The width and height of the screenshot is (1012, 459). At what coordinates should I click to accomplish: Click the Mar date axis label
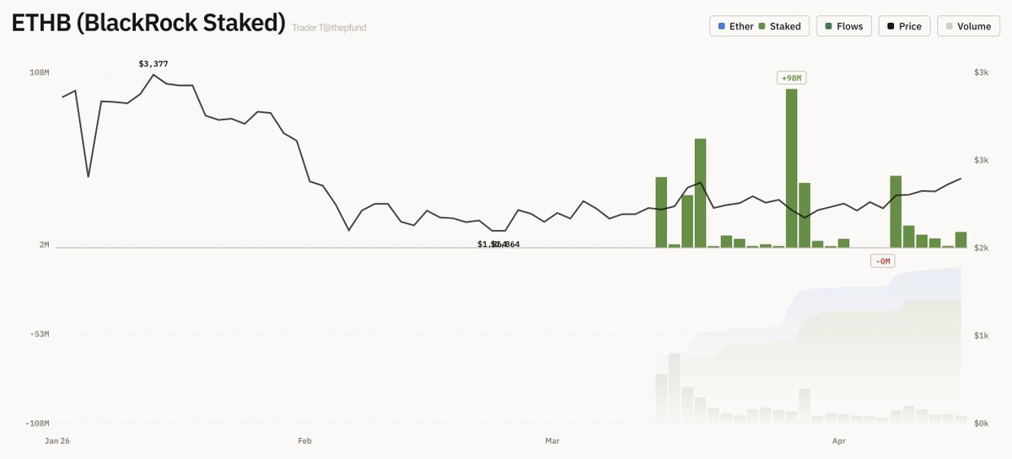[x=552, y=440]
